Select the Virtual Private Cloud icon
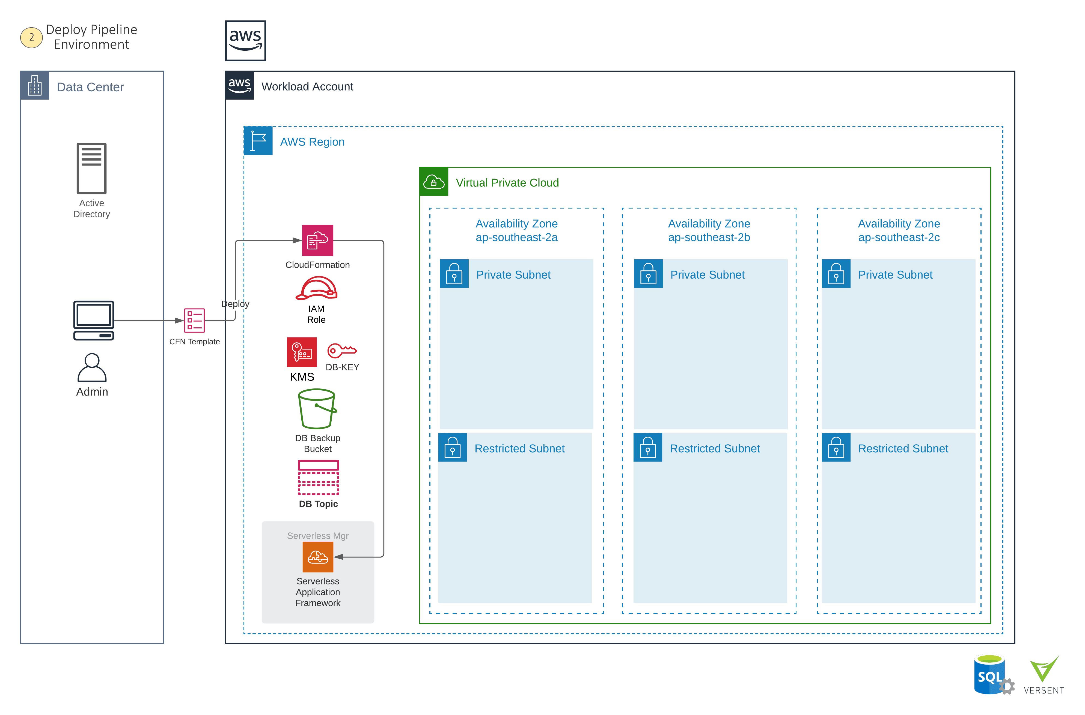This screenshot has height=715, width=1085. pos(434,182)
